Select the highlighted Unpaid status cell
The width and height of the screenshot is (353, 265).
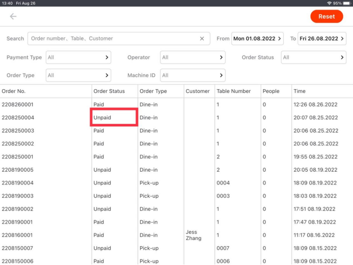114,117
